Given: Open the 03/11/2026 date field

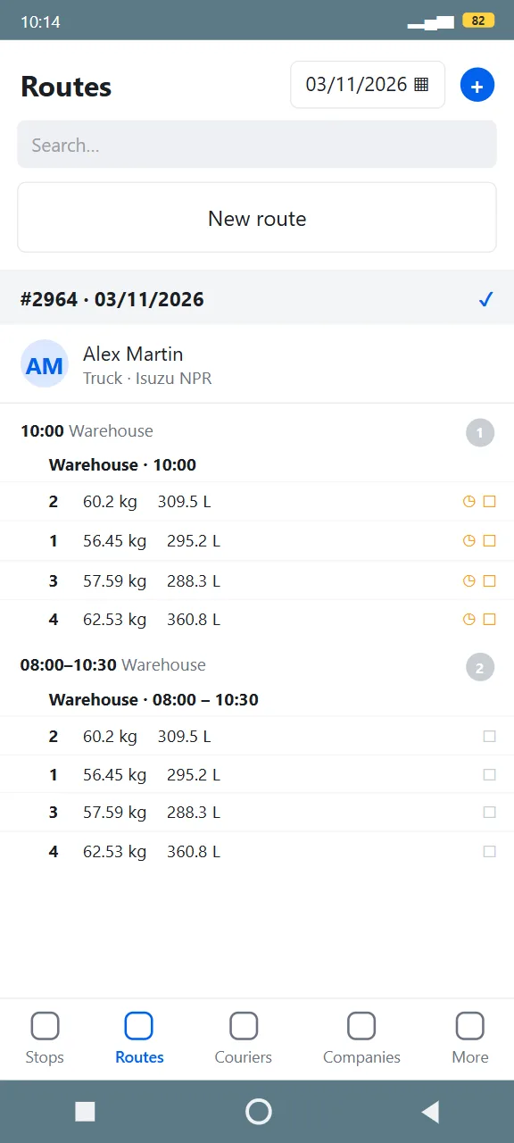Looking at the screenshot, I should (x=368, y=85).
